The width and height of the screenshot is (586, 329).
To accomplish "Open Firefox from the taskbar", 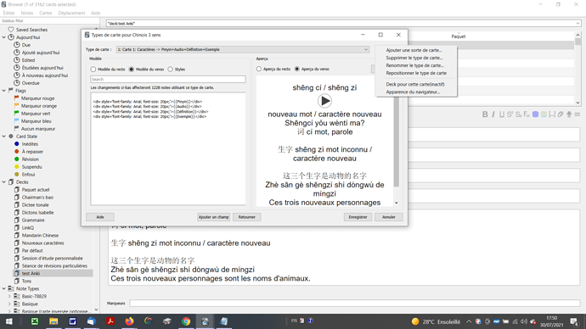I will click(129, 321).
